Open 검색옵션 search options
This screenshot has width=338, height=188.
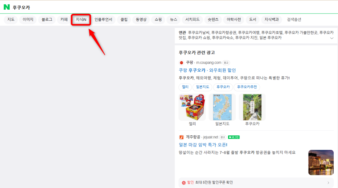click(x=294, y=19)
